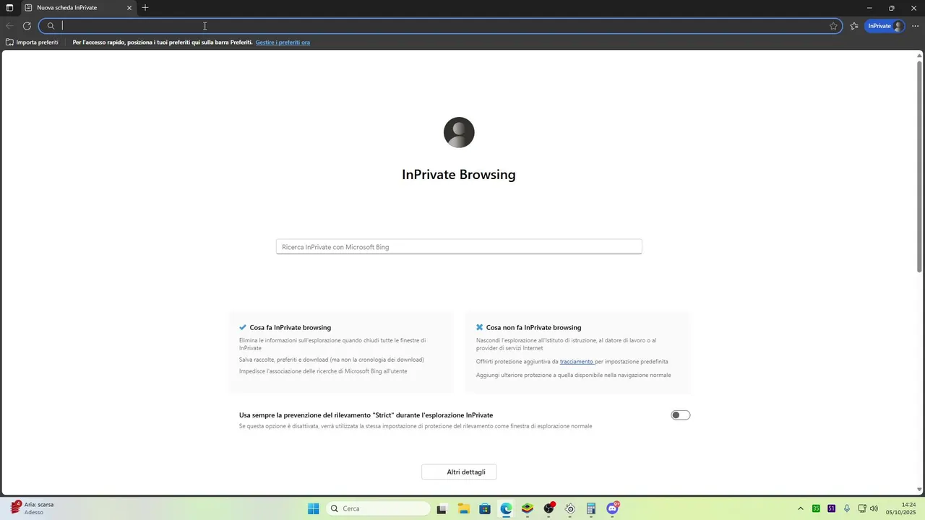
Task: Open the Aria: scarsa weather widget
Action: pyautogui.click(x=33, y=509)
